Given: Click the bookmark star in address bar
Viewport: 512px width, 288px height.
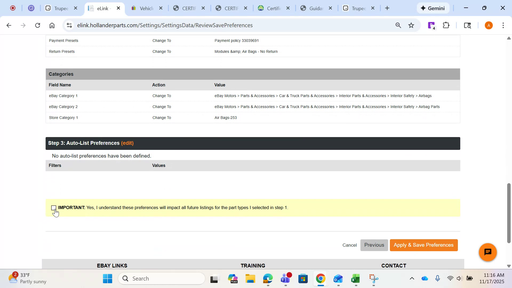Looking at the screenshot, I should pyautogui.click(x=411, y=25).
